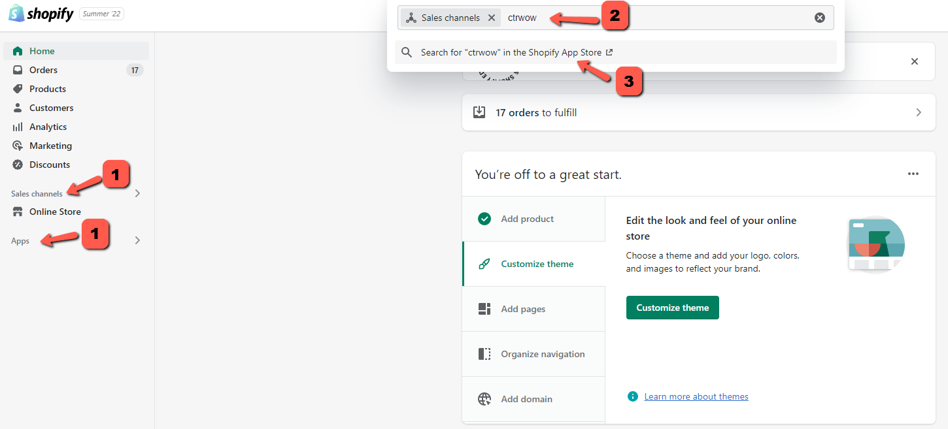Screen dimensions: 948x429
Task: Click the Summer '22 badge
Action: pyautogui.click(x=101, y=14)
